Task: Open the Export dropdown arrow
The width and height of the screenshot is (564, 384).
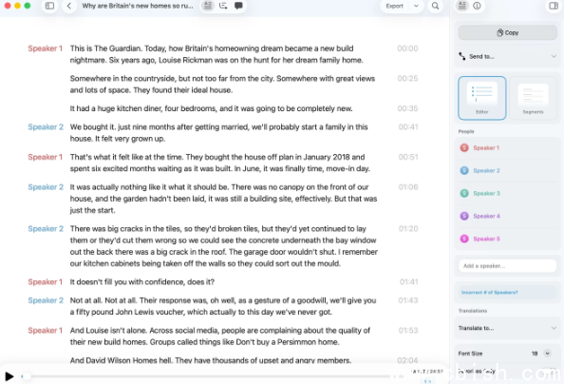Action: (x=416, y=6)
